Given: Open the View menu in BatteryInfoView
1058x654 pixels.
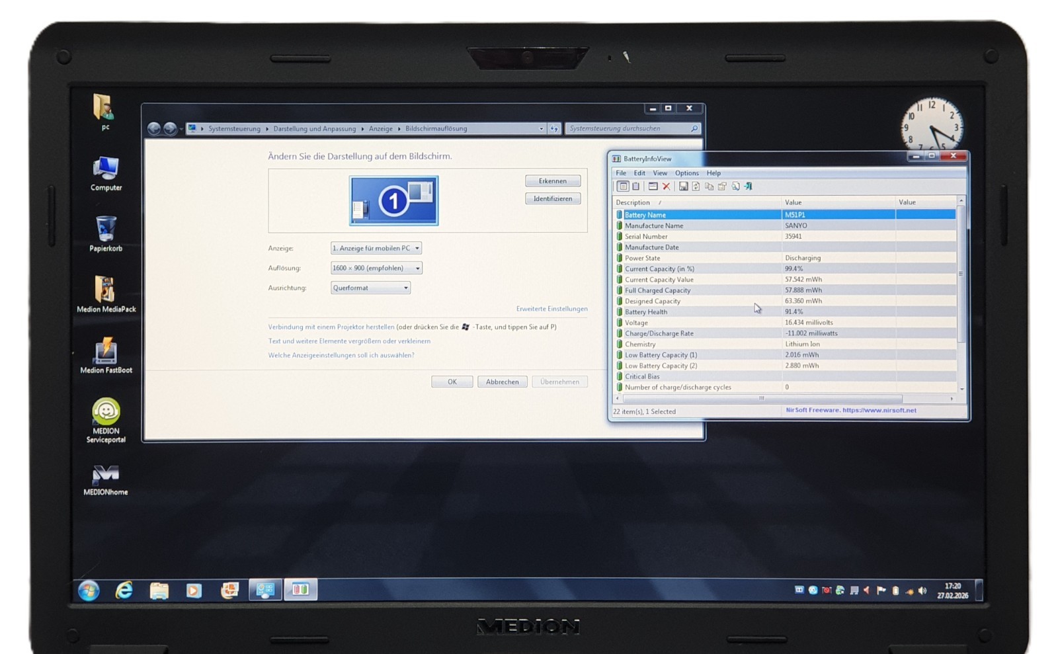Looking at the screenshot, I should pyautogui.click(x=660, y=173).
